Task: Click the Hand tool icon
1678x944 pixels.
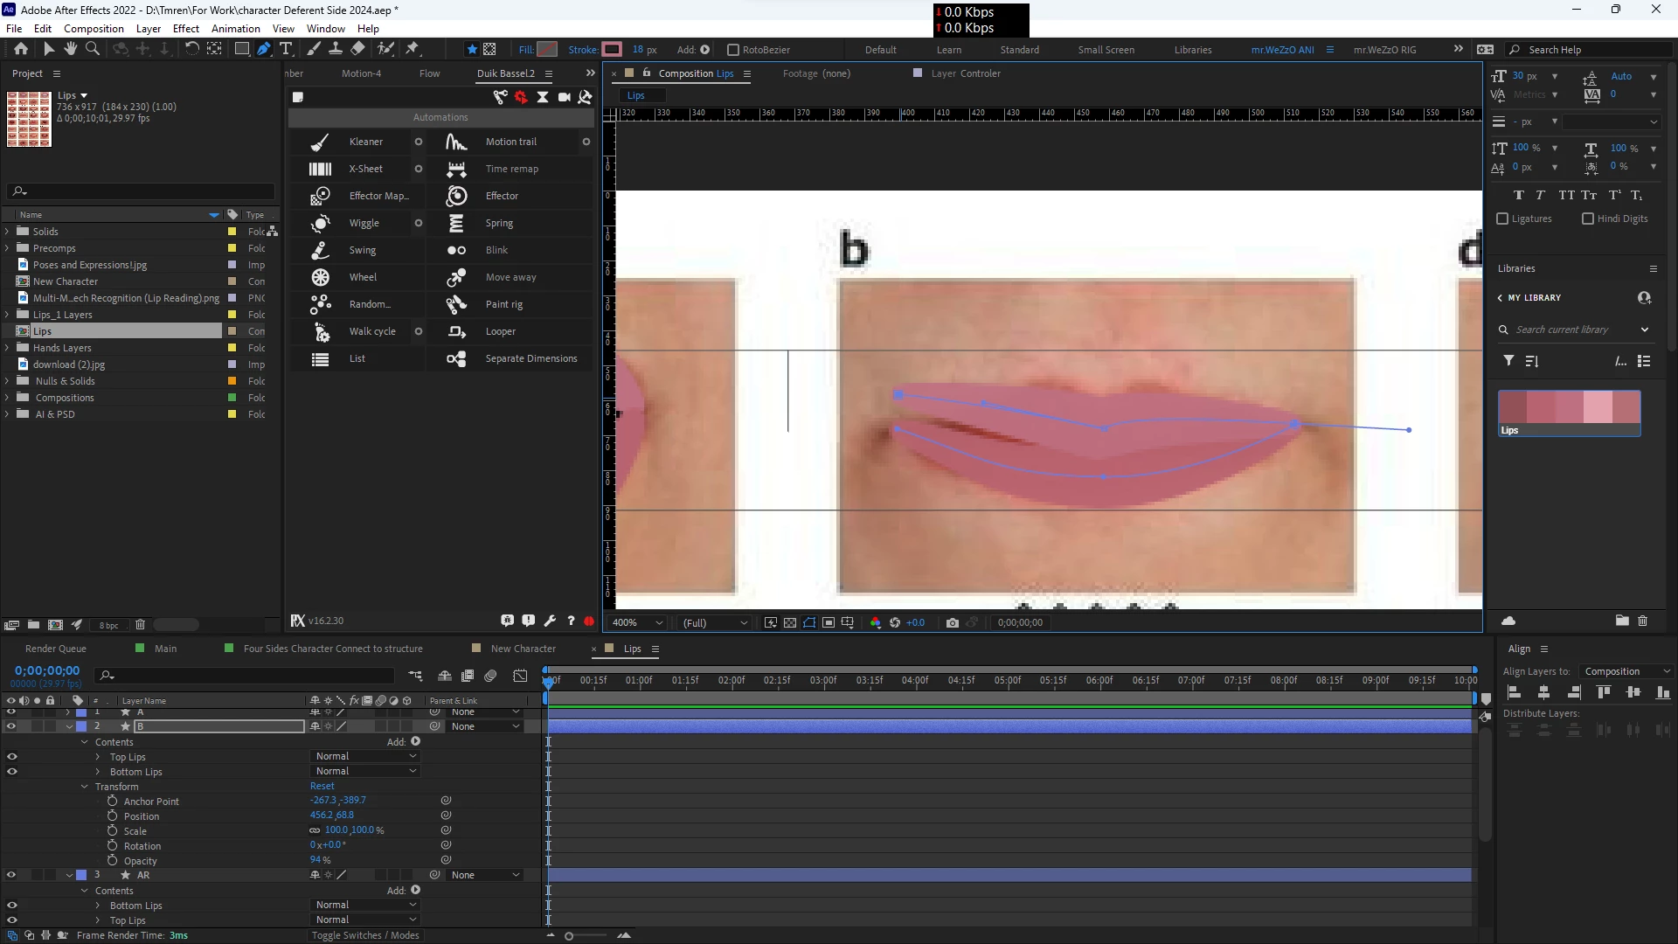Action: (x=70, y=49)
